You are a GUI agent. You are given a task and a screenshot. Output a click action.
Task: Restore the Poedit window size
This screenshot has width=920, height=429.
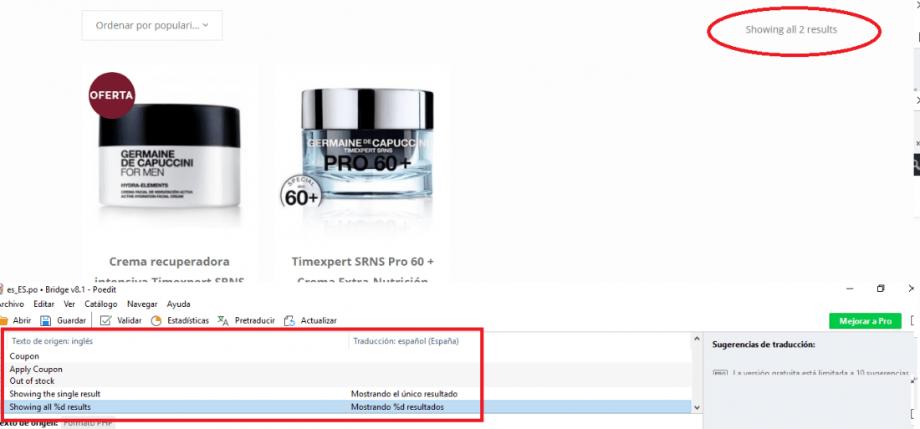point(880,289)
